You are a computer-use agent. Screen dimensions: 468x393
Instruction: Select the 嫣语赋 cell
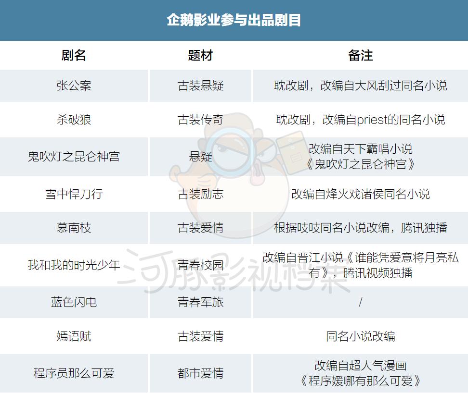point(74,336)
